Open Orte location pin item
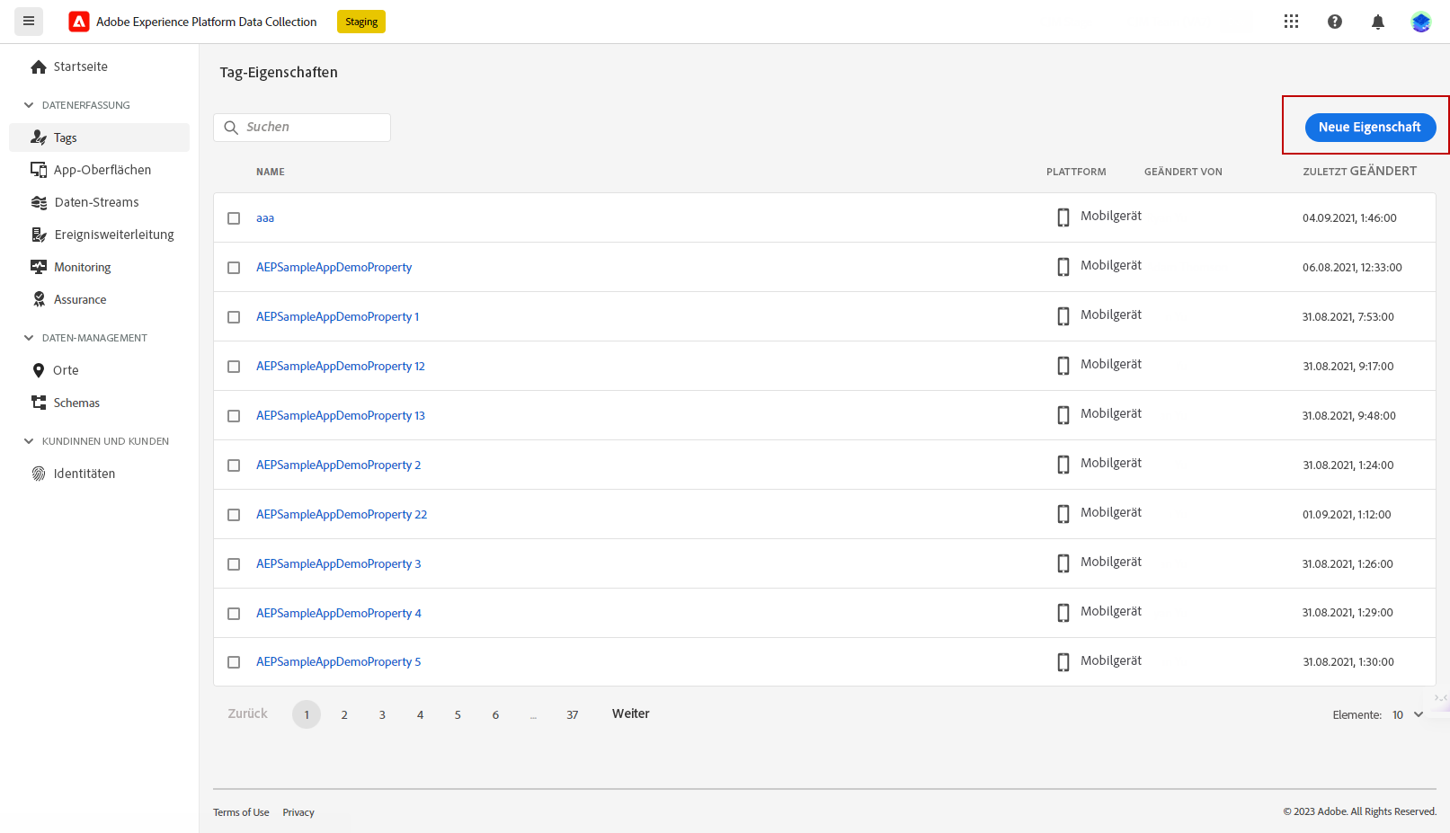1450x833 pixels. pos(39,370)
